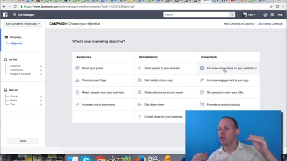Screen dimensions: 287x161
Task: Select Text under New ad
Action: 13,104
